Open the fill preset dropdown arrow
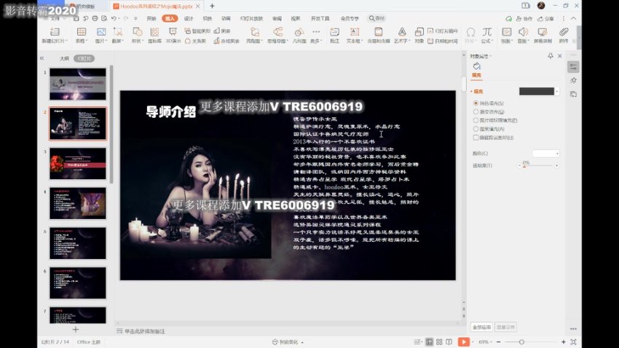 pyautogui.click(x=557, y=92)
